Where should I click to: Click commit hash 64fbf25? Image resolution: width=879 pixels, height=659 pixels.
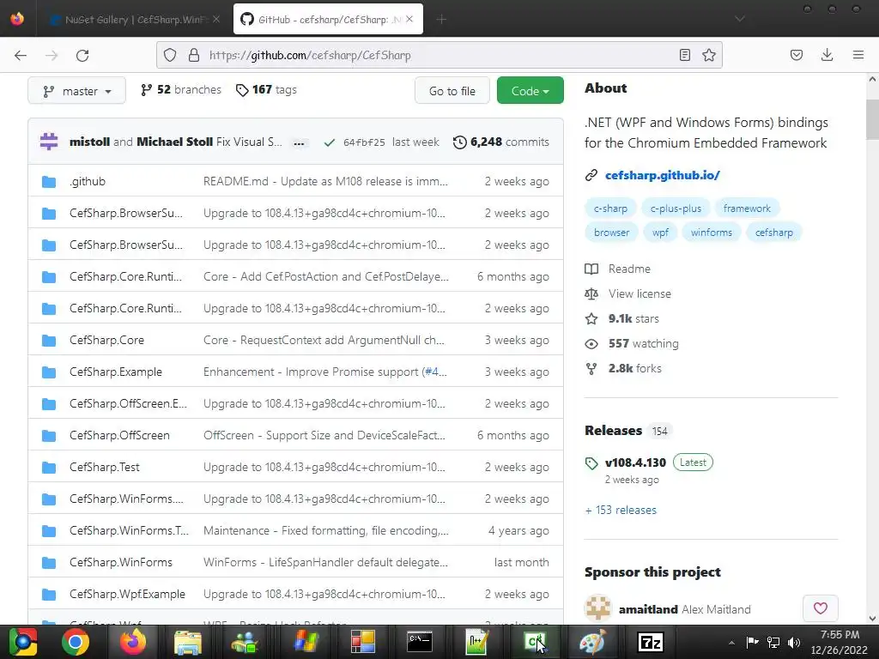(364, 142)
